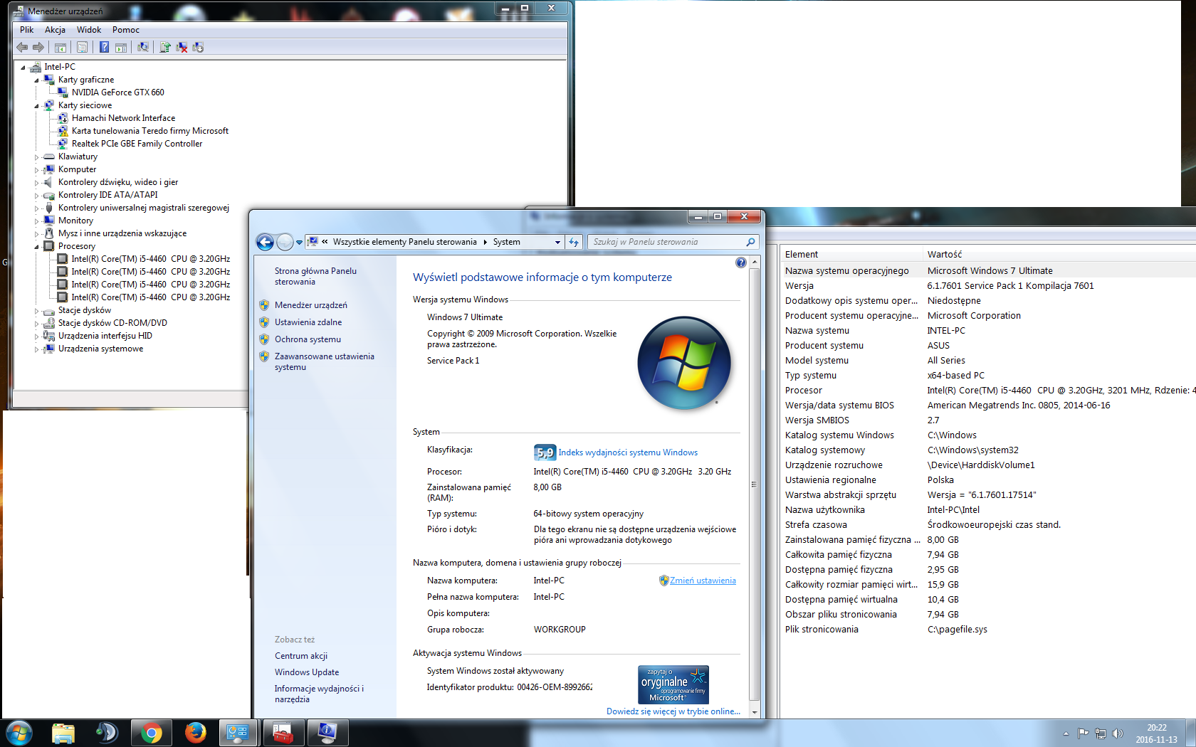Launch Firefox from the taskbar
The image size is (1196, 747).
pyautogui.click(x=195, y=733)
